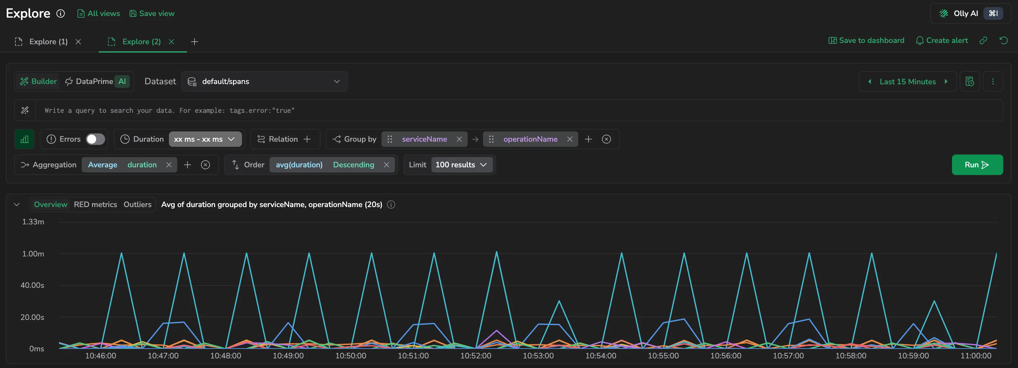This screenshot has width=1018, height=368.
Task: Click the Run button
Action: click(x=977, y=165)
